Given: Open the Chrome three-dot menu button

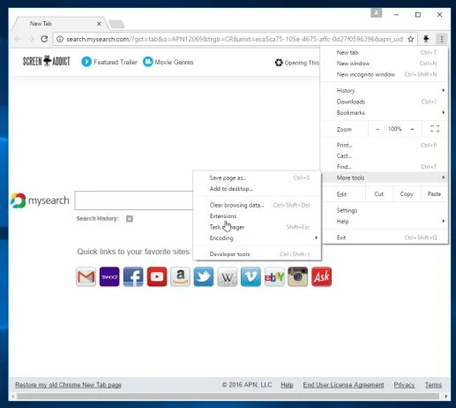Looking at the screenshot, I should coord(442,39).
